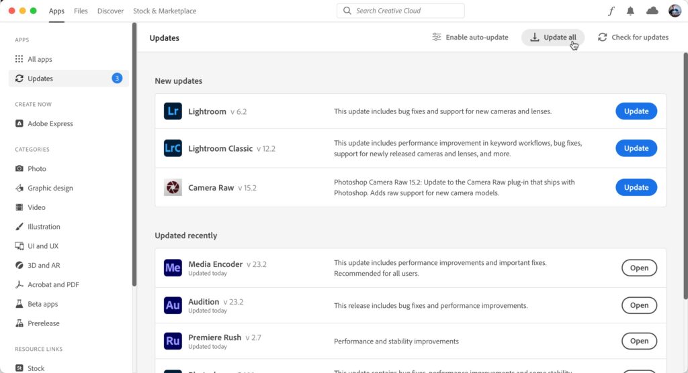Image resolution: width=688 pixels, height=373 pixels.
Task: Switch to the Discover tab
Action: pyautogui.click(x=110, y=11)
